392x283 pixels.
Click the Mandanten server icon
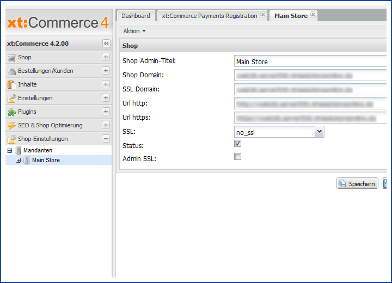[18, 150]
